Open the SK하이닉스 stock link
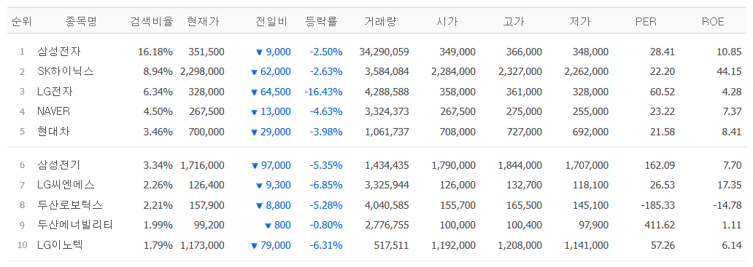Image resolution: width=753 pixels, height=267 pixels. pyautogui.click(x=66, y=71)
